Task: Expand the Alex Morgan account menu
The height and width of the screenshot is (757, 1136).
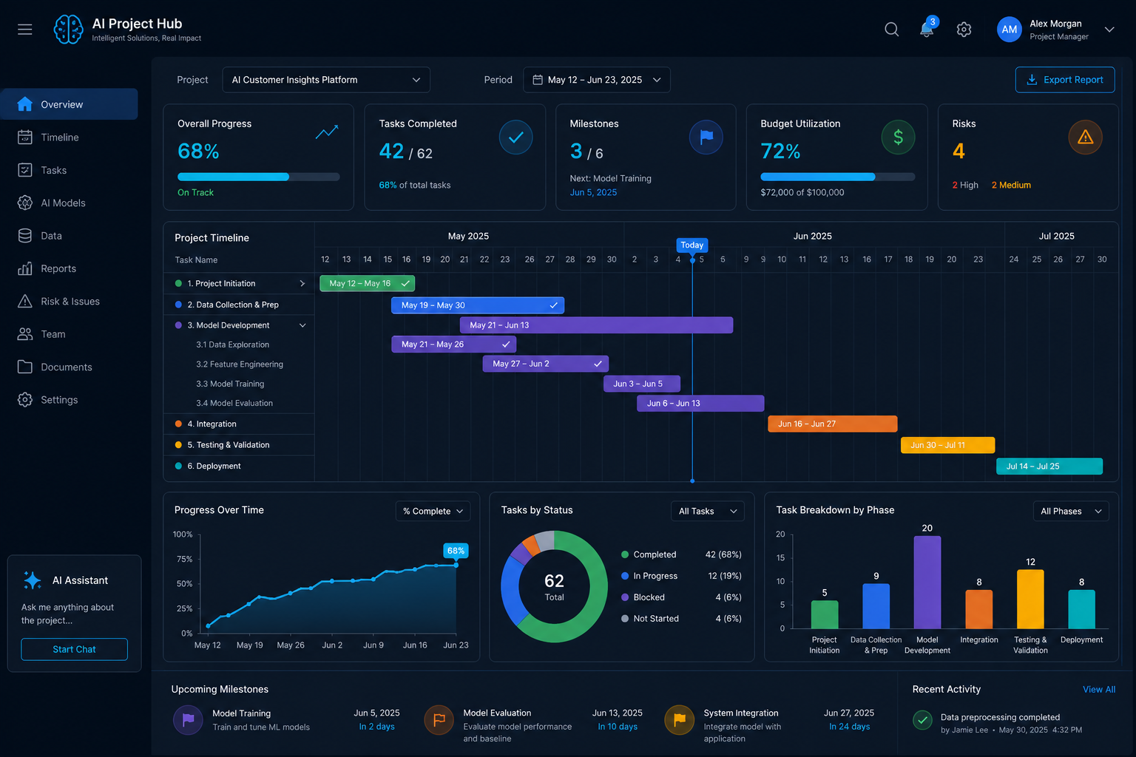Action: pyautogui.click(x=1109, y=30)
